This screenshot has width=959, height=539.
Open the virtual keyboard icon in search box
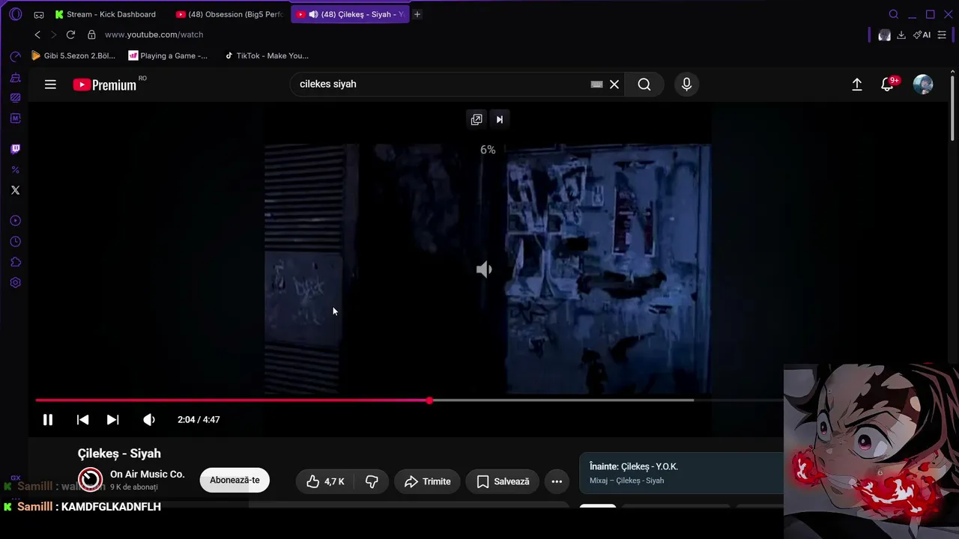[x=596, y=85]
